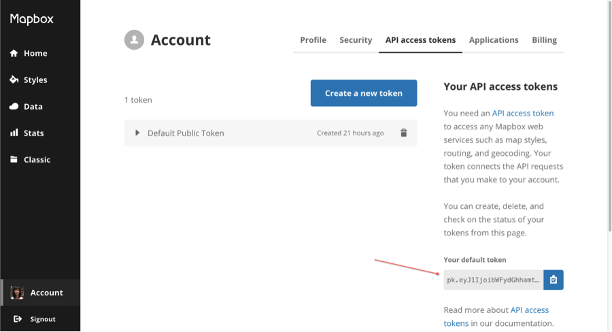
Task: Copy default token with clipboard button
Action: pyautogui.click(x=554, y=280)
